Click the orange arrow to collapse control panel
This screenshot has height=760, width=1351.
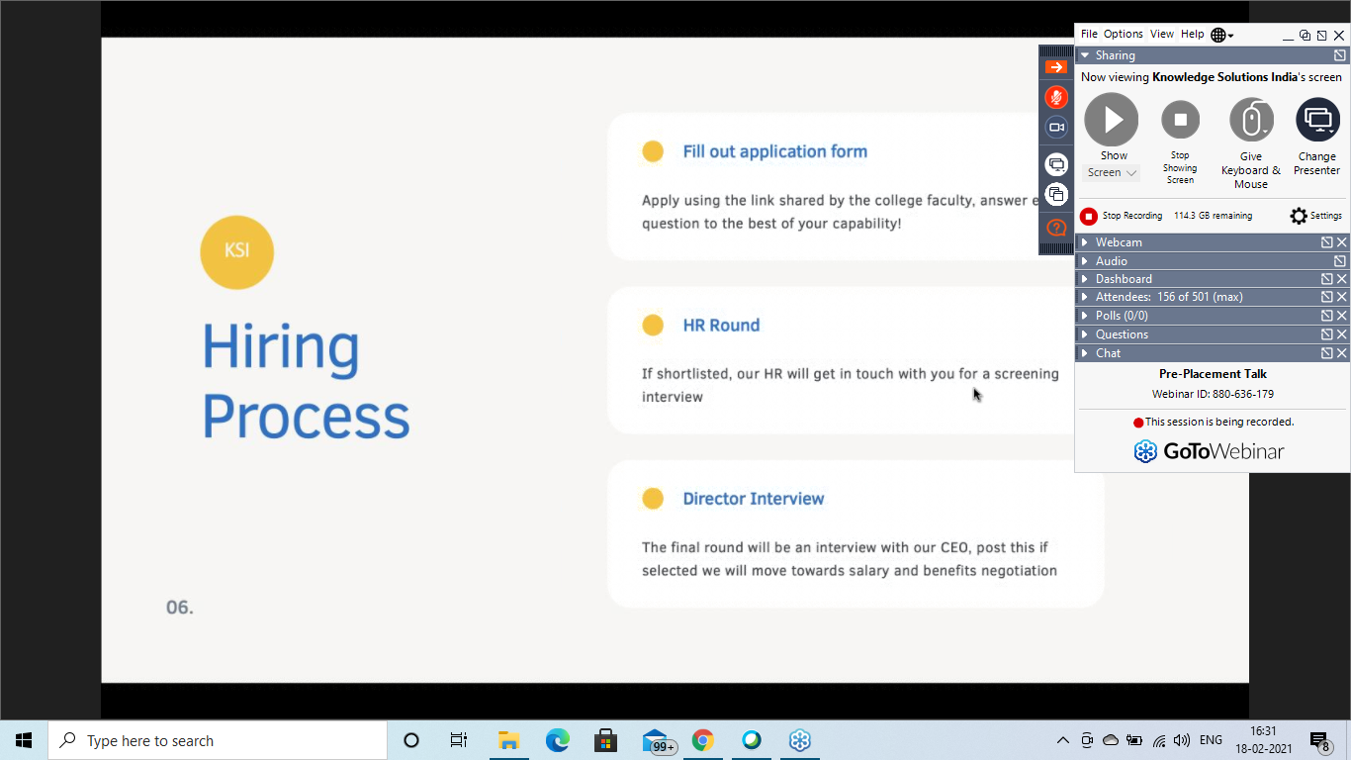click(x=1056, y=67)
